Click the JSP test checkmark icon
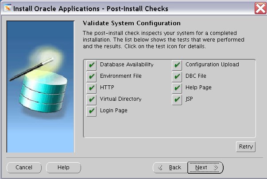 [177, 99]
